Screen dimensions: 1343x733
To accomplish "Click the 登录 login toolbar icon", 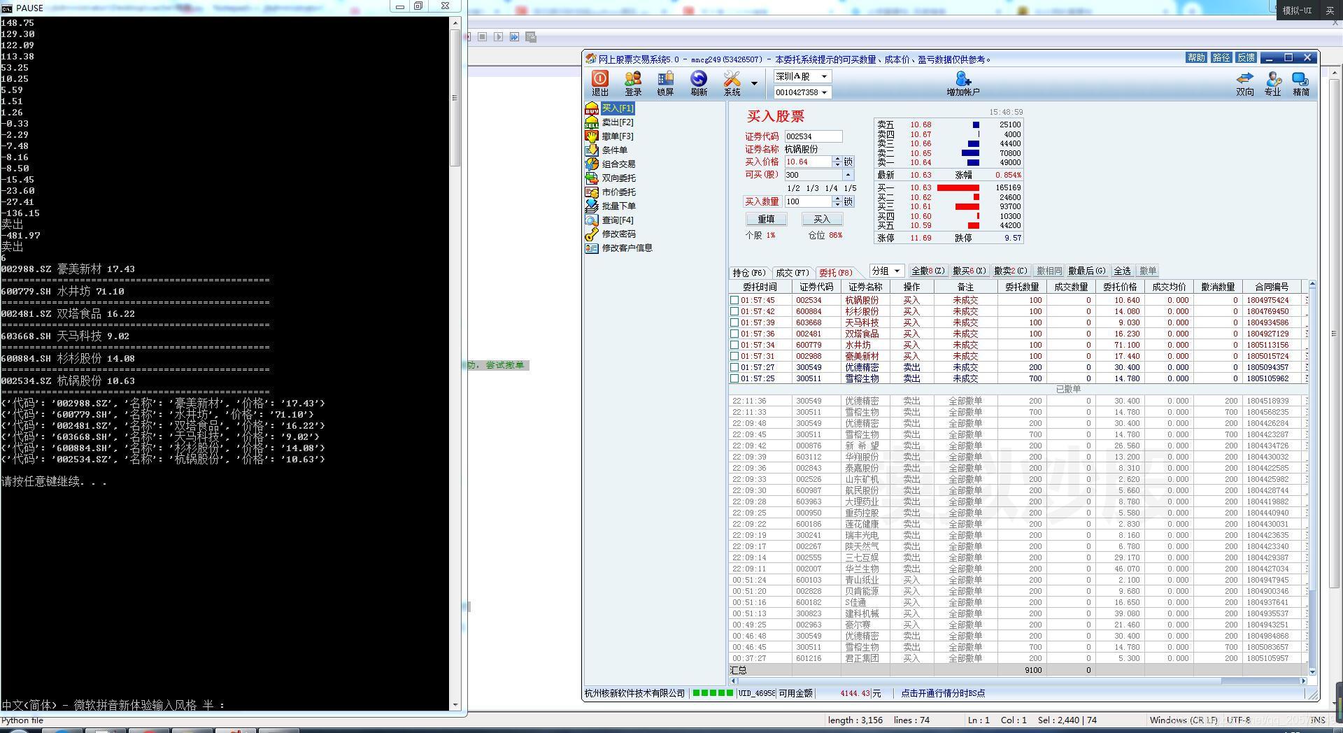I will click(x=633, y=83).
